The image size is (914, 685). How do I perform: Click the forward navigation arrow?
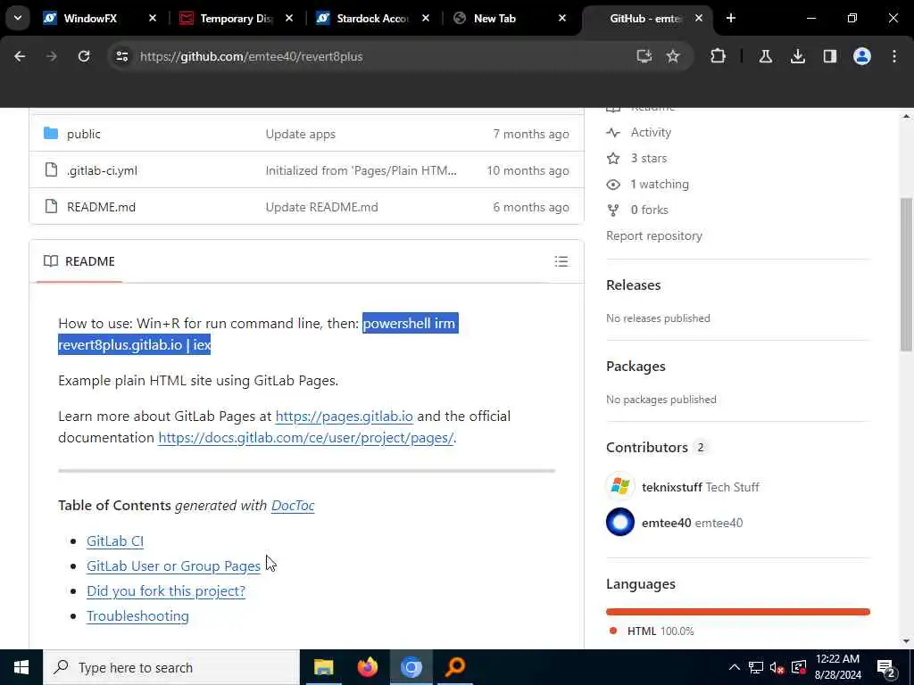tap(51, 56)
